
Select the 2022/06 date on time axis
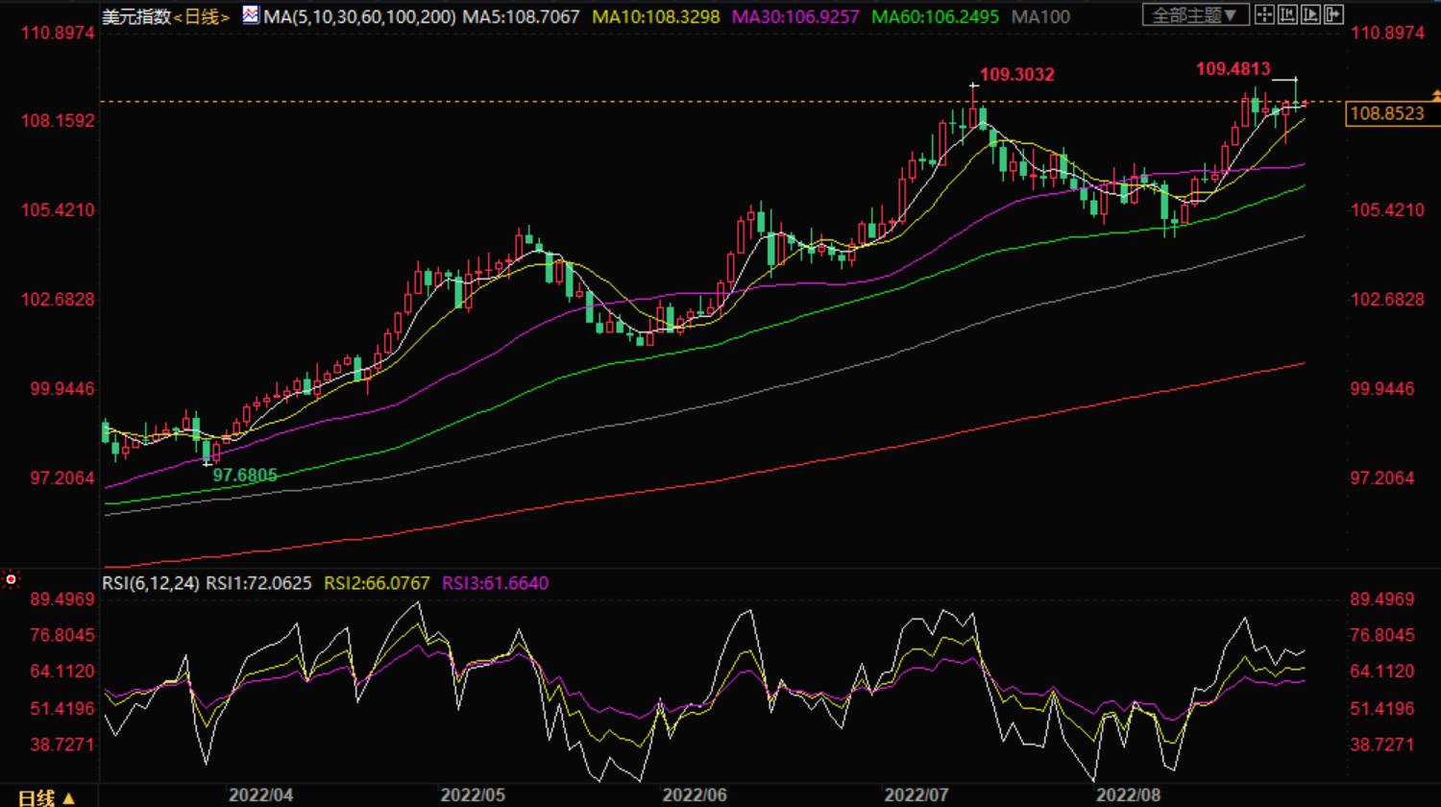point(696,795)
